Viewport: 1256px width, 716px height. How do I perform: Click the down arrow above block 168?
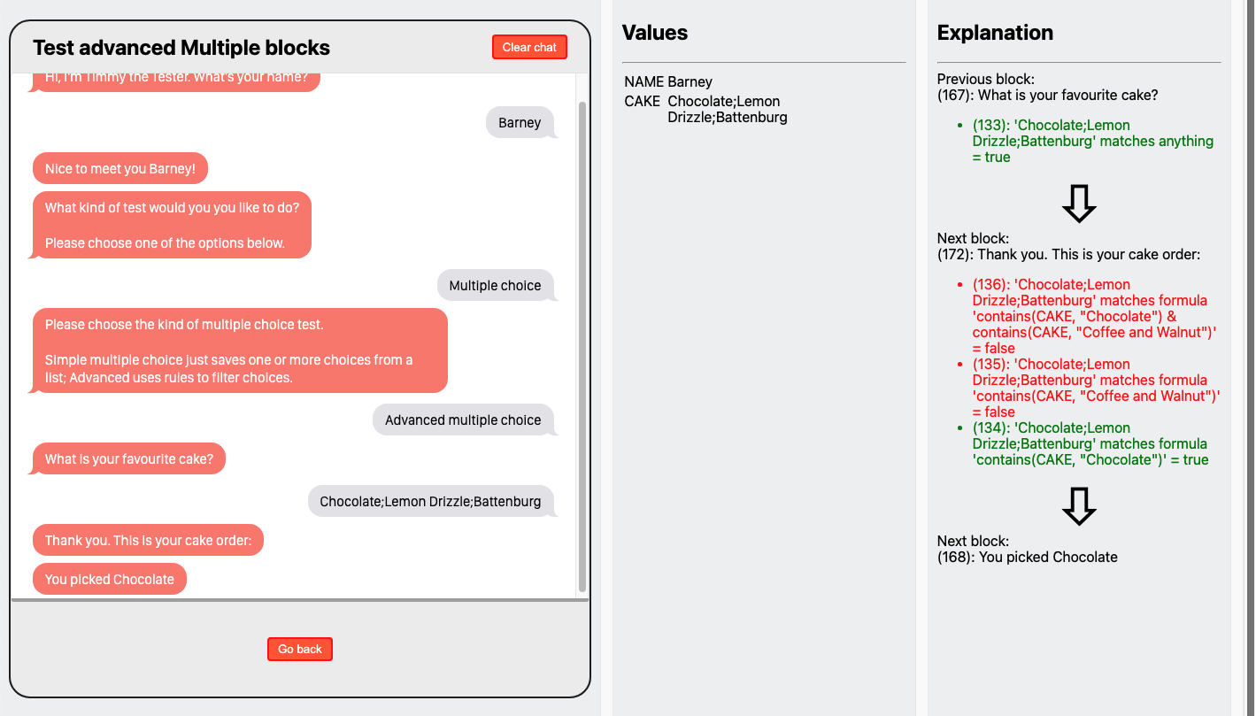1078,506
